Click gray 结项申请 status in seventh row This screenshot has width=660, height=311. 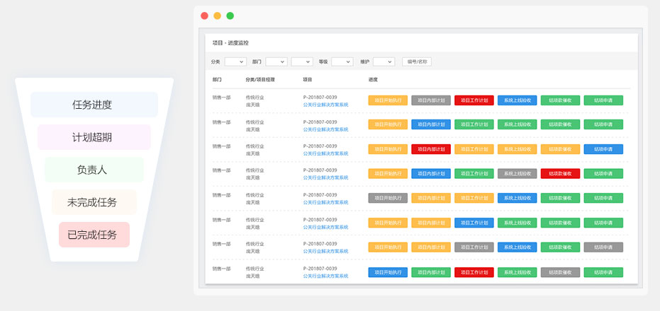603,247
